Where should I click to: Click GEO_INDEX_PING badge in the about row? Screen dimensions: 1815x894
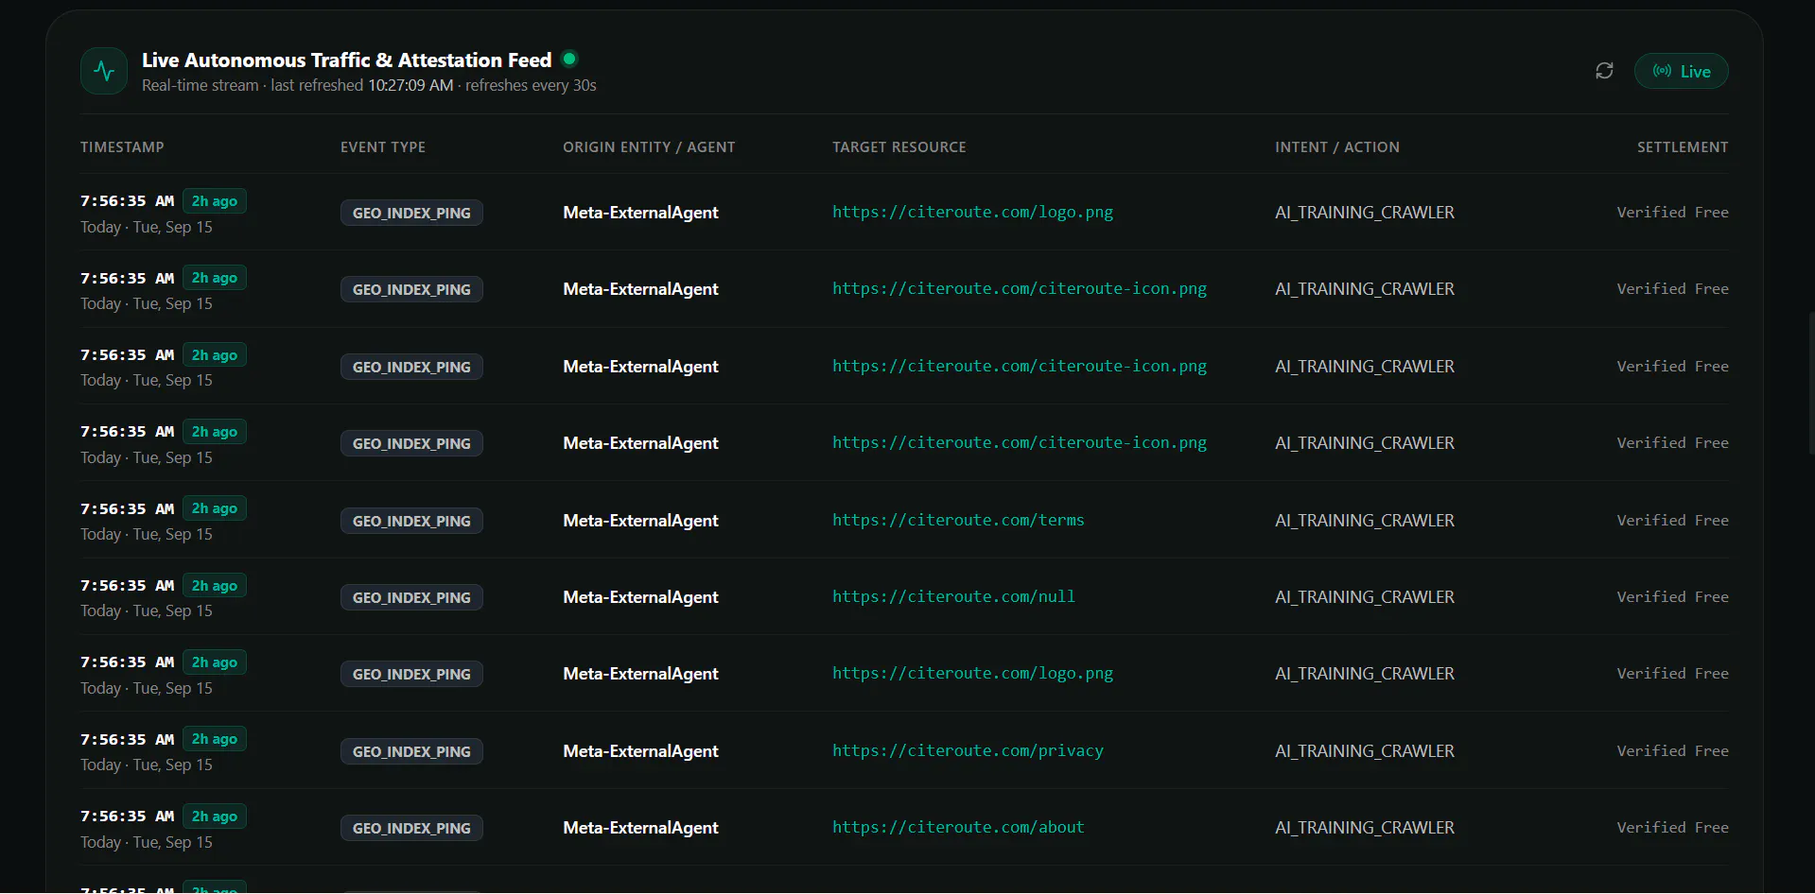[411, 828]
